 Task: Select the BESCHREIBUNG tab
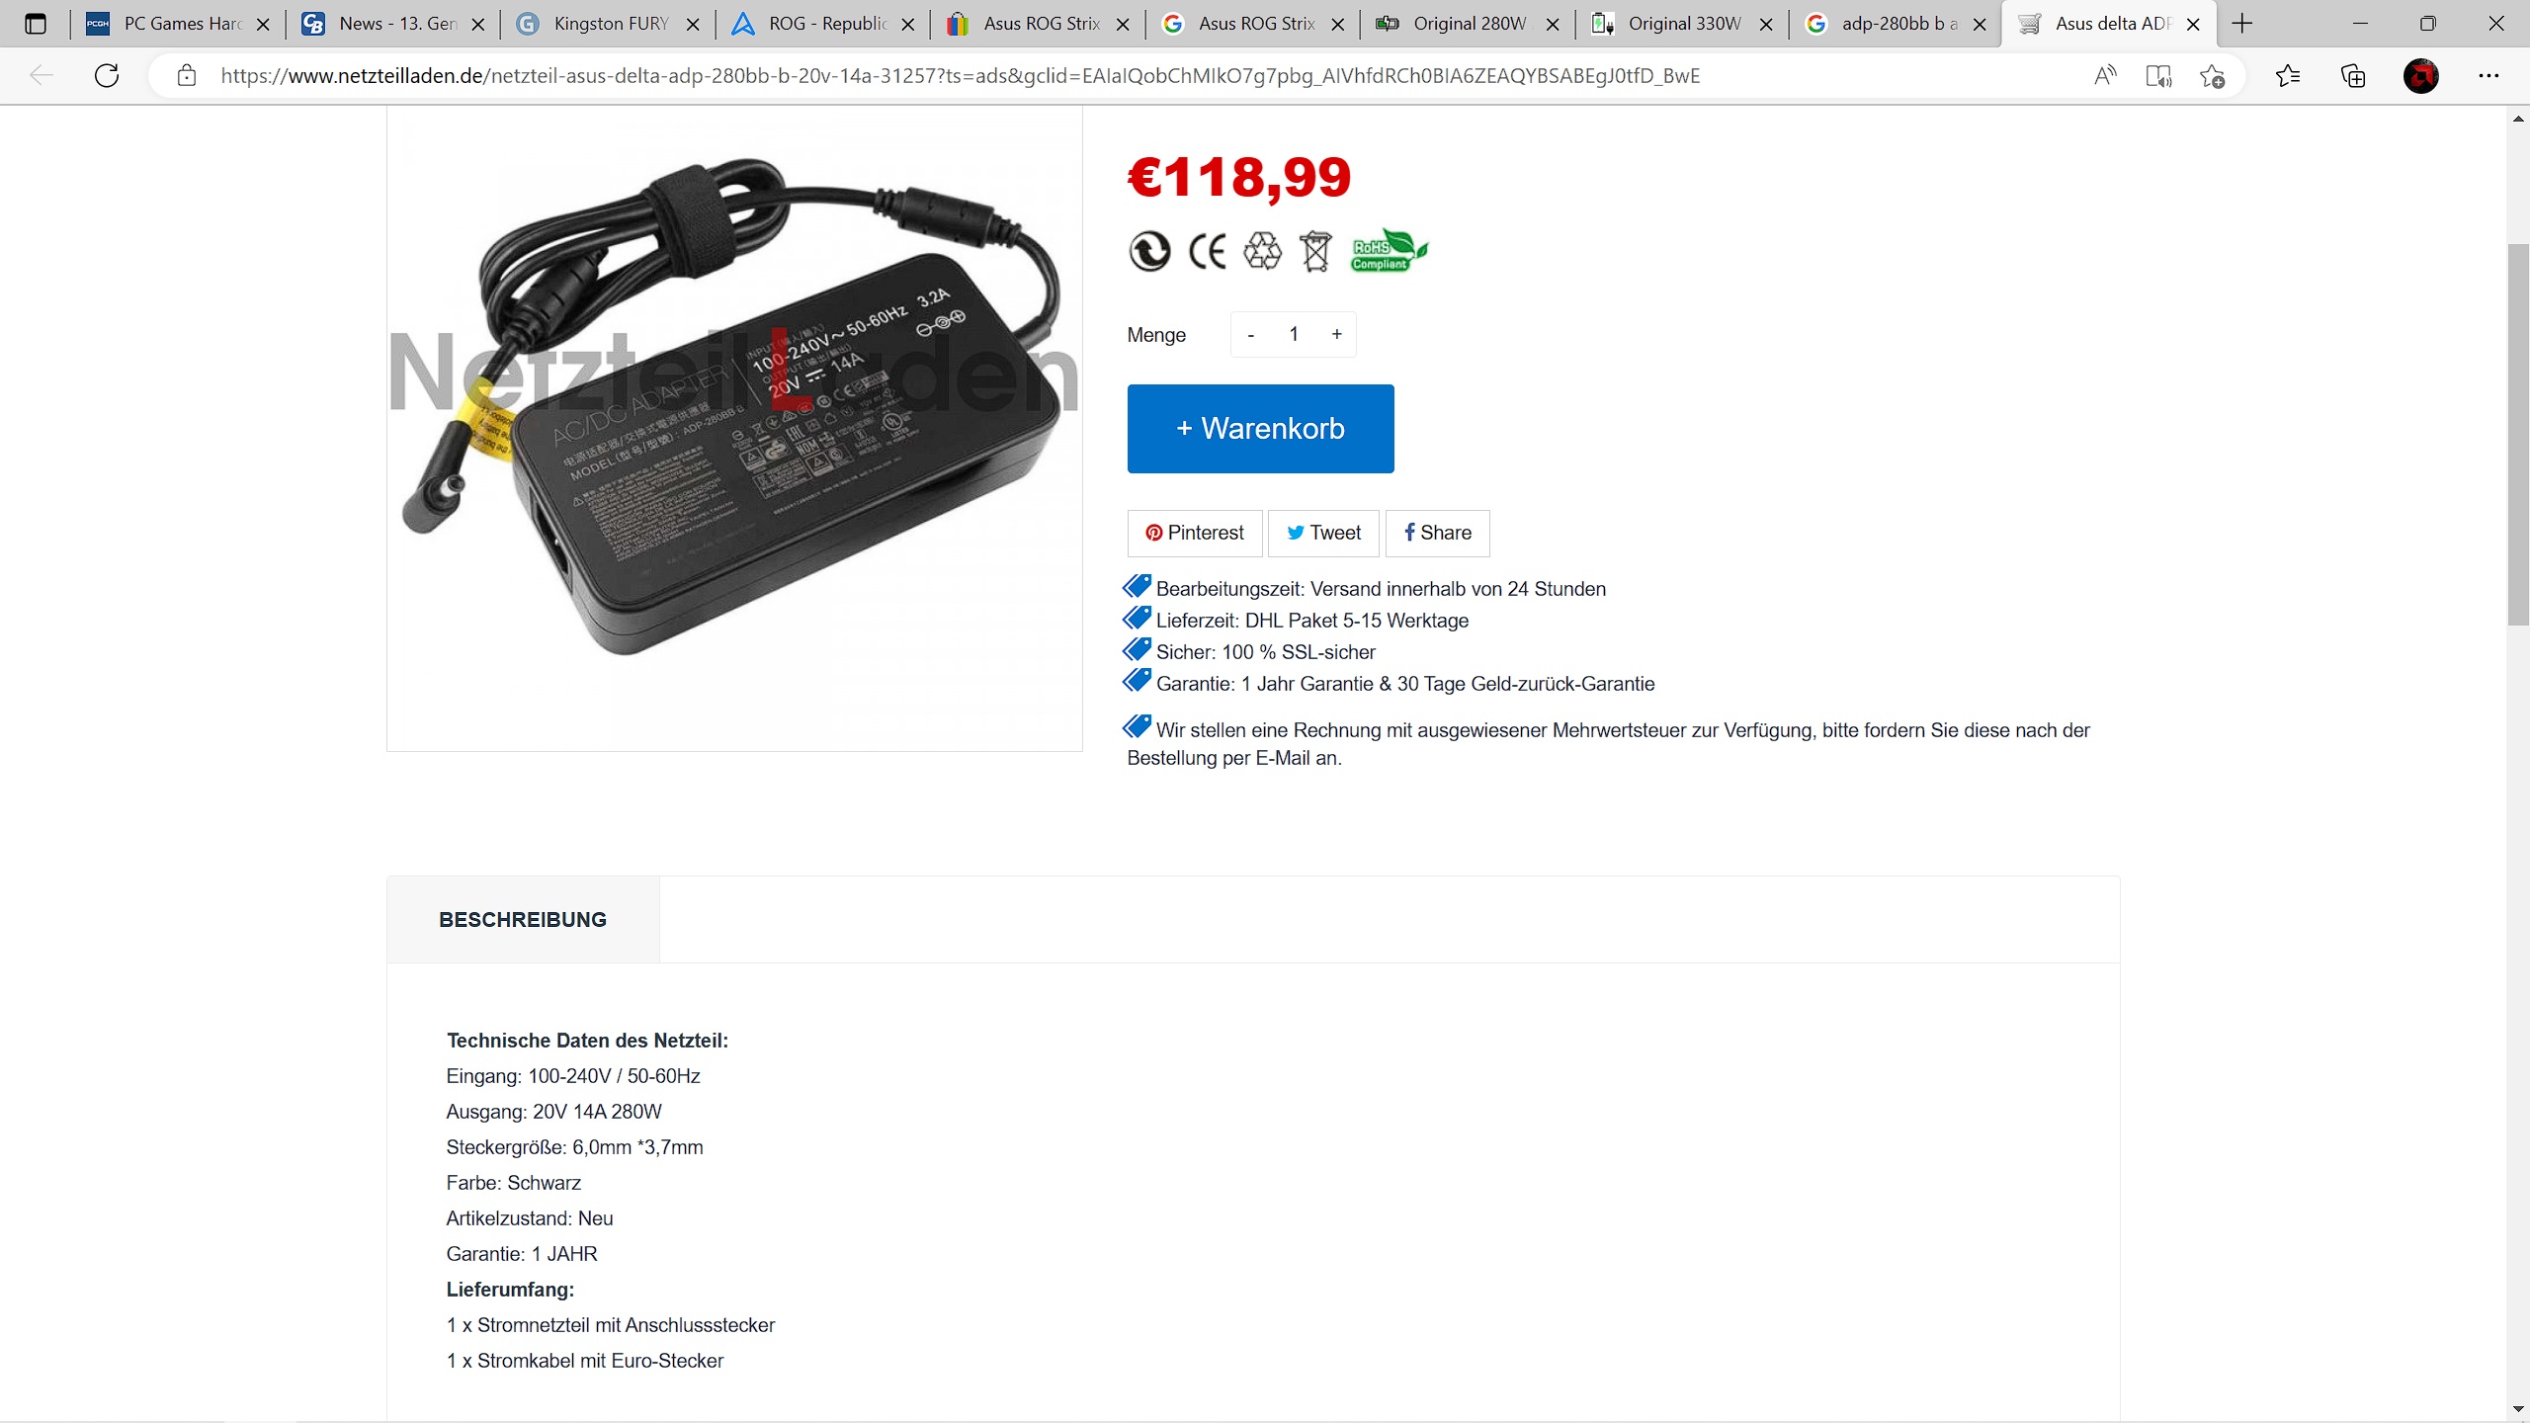tap(523, 919)
